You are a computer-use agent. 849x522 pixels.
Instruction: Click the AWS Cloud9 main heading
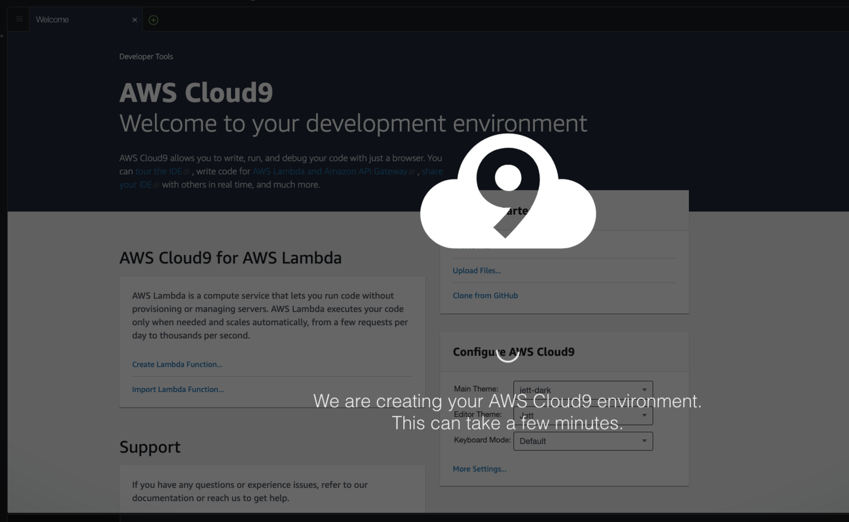click(196, 93)
